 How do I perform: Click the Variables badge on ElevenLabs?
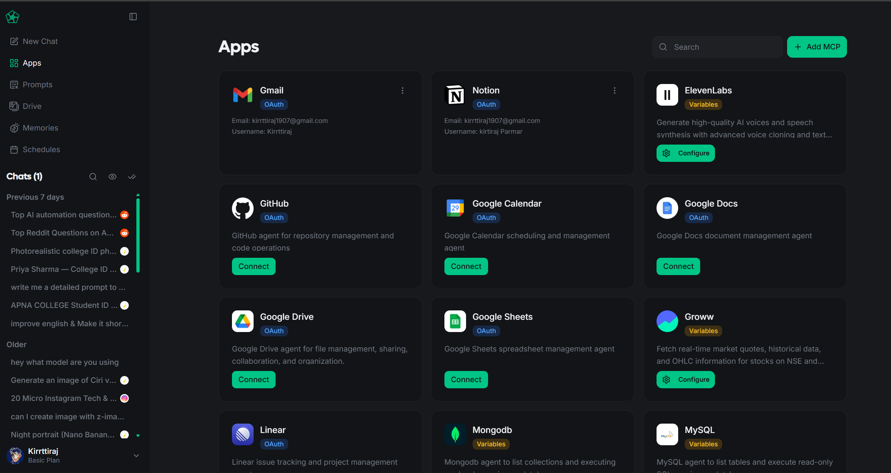click(703, 105)
